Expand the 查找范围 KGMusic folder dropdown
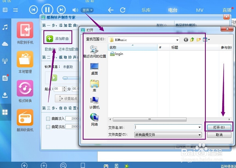 (177, 40)
